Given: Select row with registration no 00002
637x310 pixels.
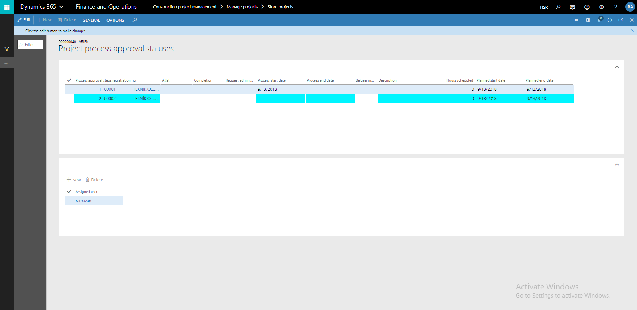Looking at the screenshot, I should tap(319, 99).
